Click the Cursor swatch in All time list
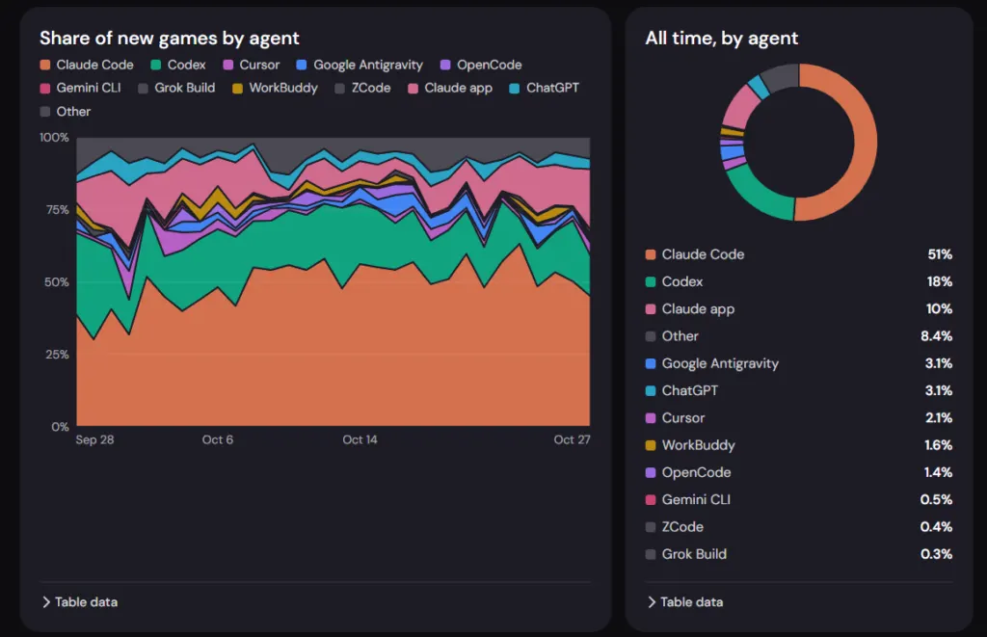Screen dimensions: 987x637 click(x=651, y=418)
